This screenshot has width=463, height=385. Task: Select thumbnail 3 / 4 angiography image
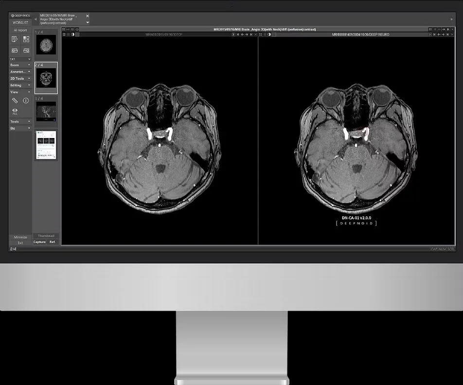tap(46, 112)
